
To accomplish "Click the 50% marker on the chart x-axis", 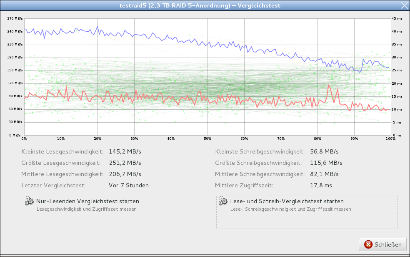I will click(207, 139).
